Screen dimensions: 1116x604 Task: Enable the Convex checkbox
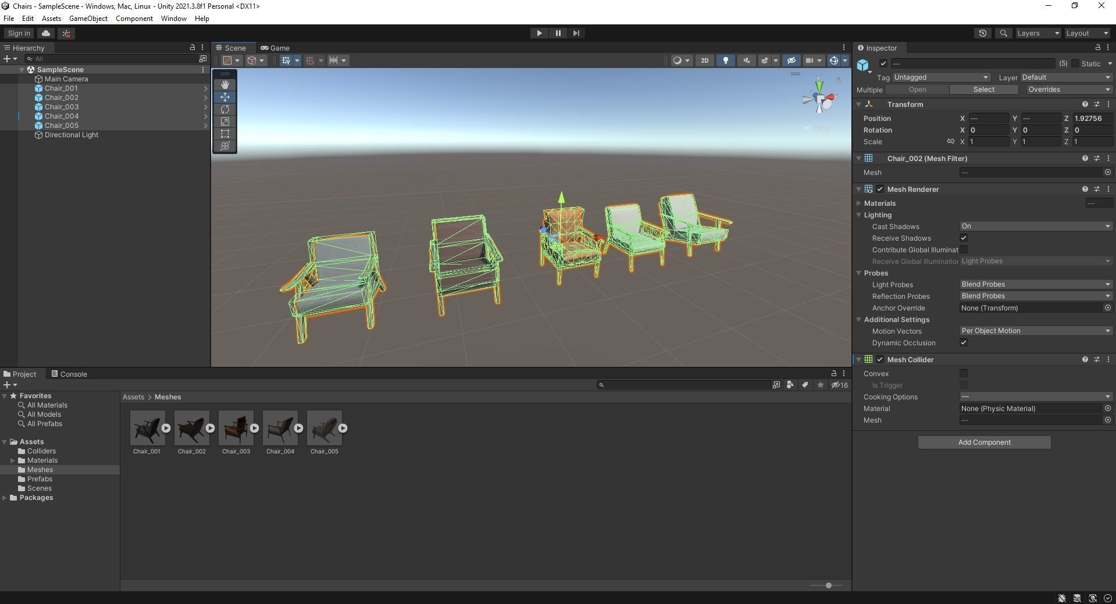pyautogui.click(x=964, y=374)
